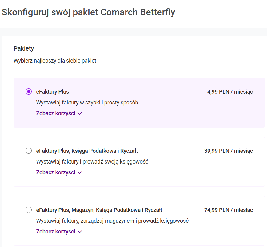Select the eFaktury Plus radio button
The width and height of the screenshot is (267, 247).
click(29, 91)
